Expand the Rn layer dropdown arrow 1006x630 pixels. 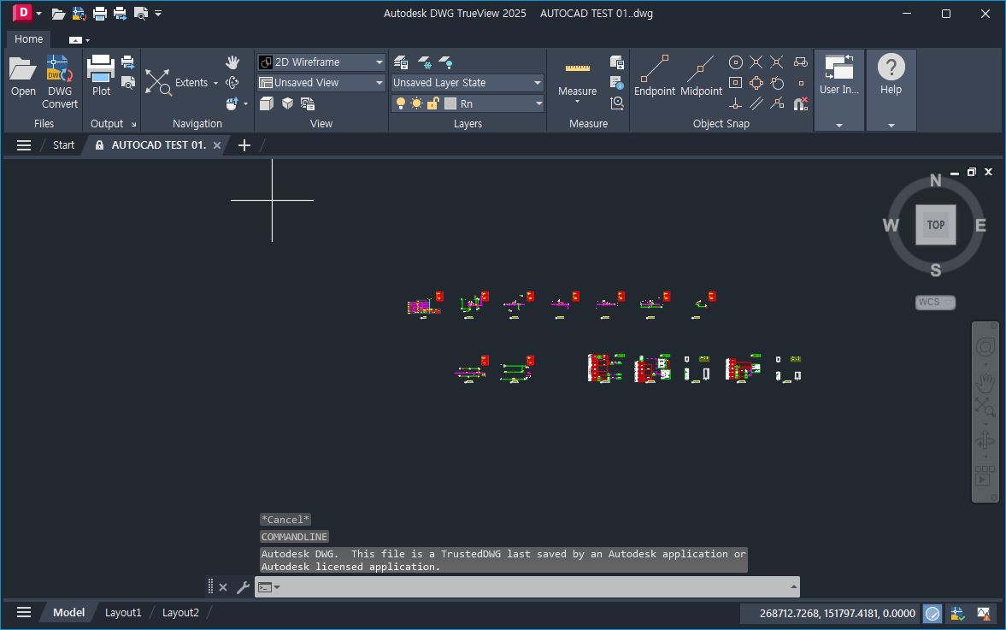pyautogui.click(x=538, y=103)
